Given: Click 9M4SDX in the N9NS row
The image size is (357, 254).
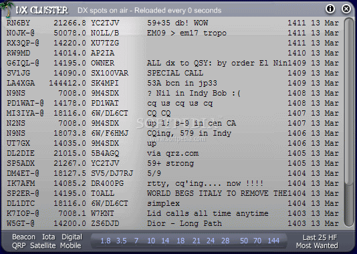Looking at the screenshot, I should pos(105,93).
